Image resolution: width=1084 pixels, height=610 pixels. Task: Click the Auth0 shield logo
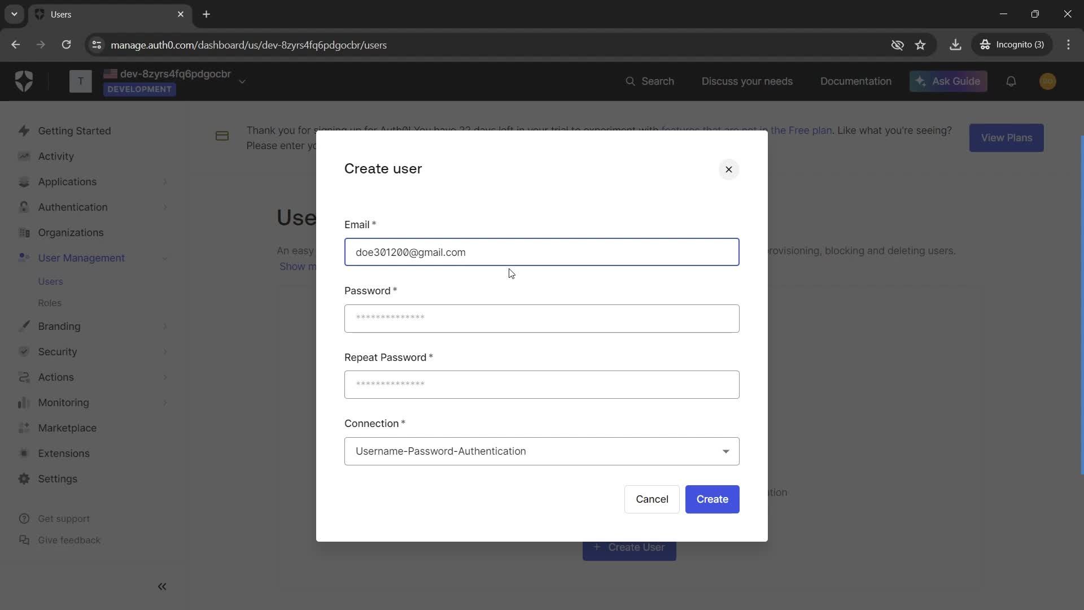24,81
